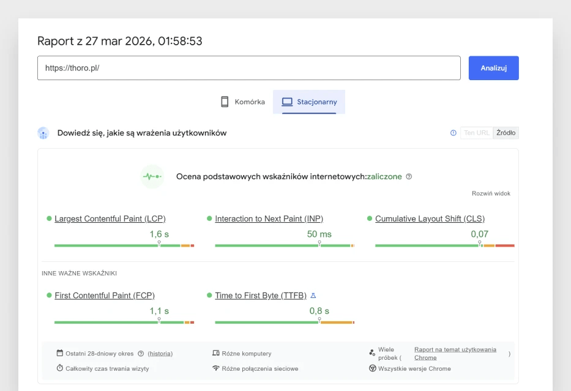Click the calendar icon by Ostatni 28-dniowy okres

60,353
